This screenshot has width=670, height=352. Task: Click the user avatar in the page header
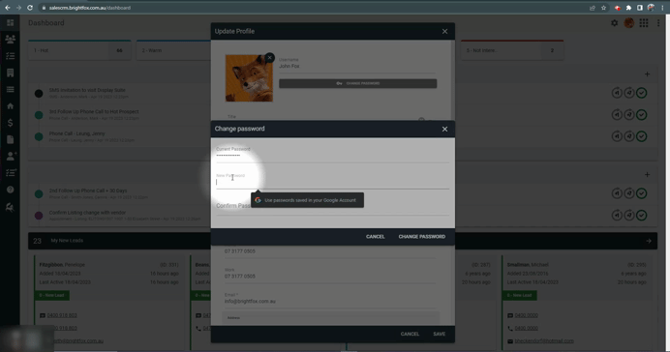(x=629, y=23)
